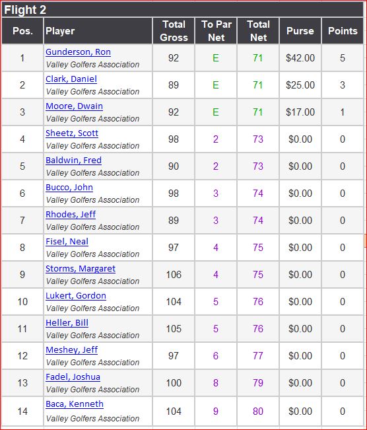Click Rhodes, Jeff name link
367x430 pixels.
pos(71,215)
